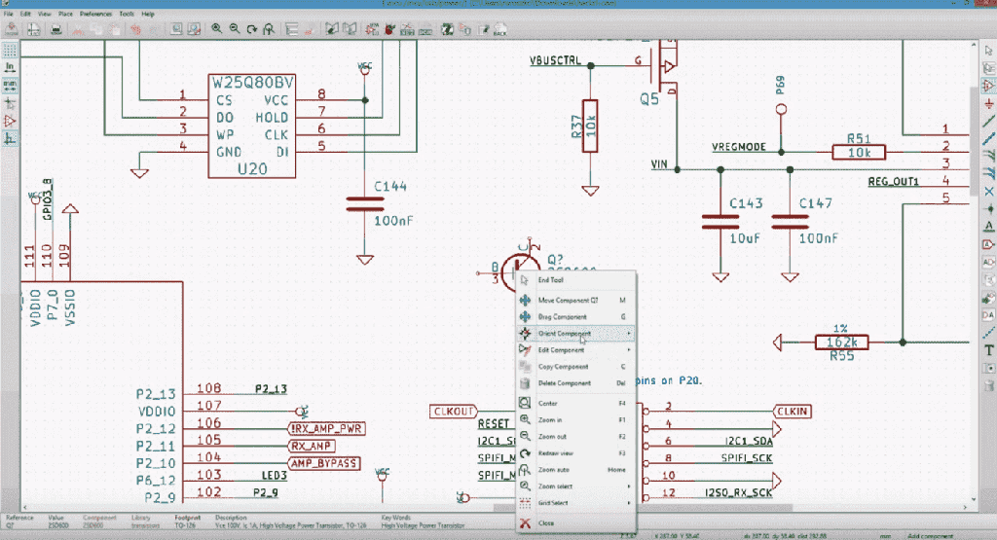Select the Place net label tool
The width and height of the screenshot is (997, 540).
pos(989,226)
